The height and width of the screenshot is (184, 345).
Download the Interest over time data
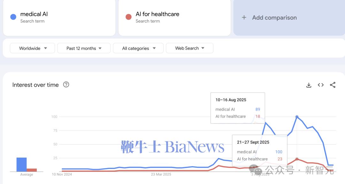309,85
